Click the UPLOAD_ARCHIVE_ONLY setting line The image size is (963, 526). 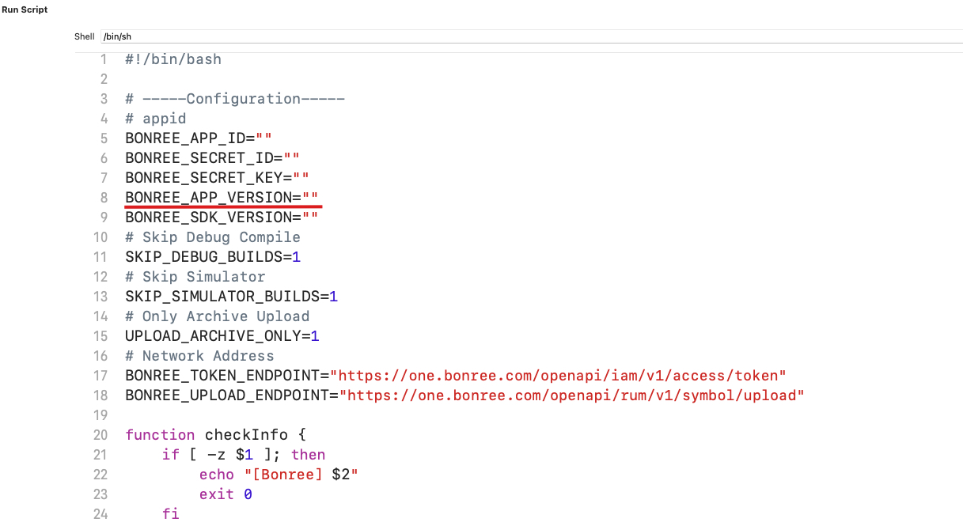click(x=222, y=336)
